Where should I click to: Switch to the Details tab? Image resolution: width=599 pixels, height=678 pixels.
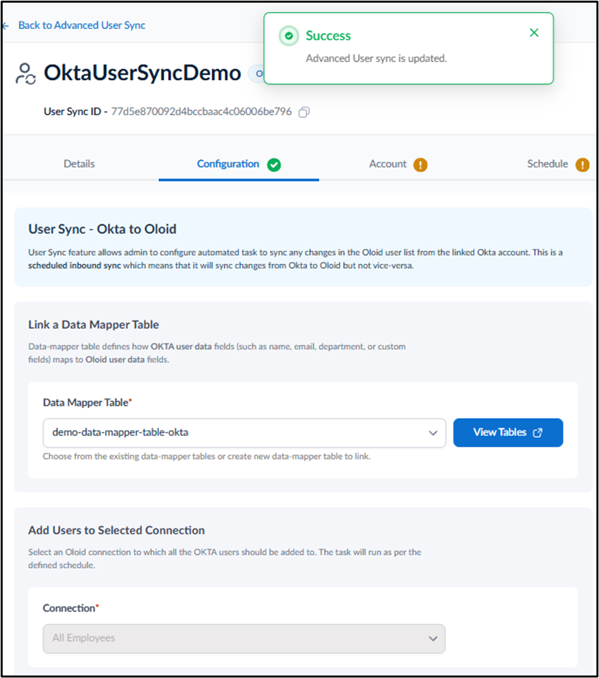79,164
